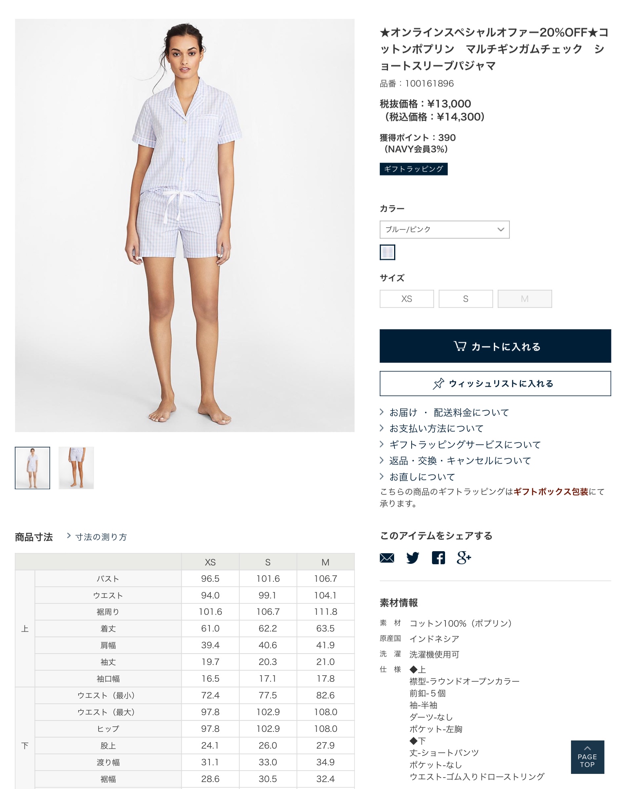626x789 pixels.
Task: Open ギフトラッピングサービスについて info
Action: (465, 444)
